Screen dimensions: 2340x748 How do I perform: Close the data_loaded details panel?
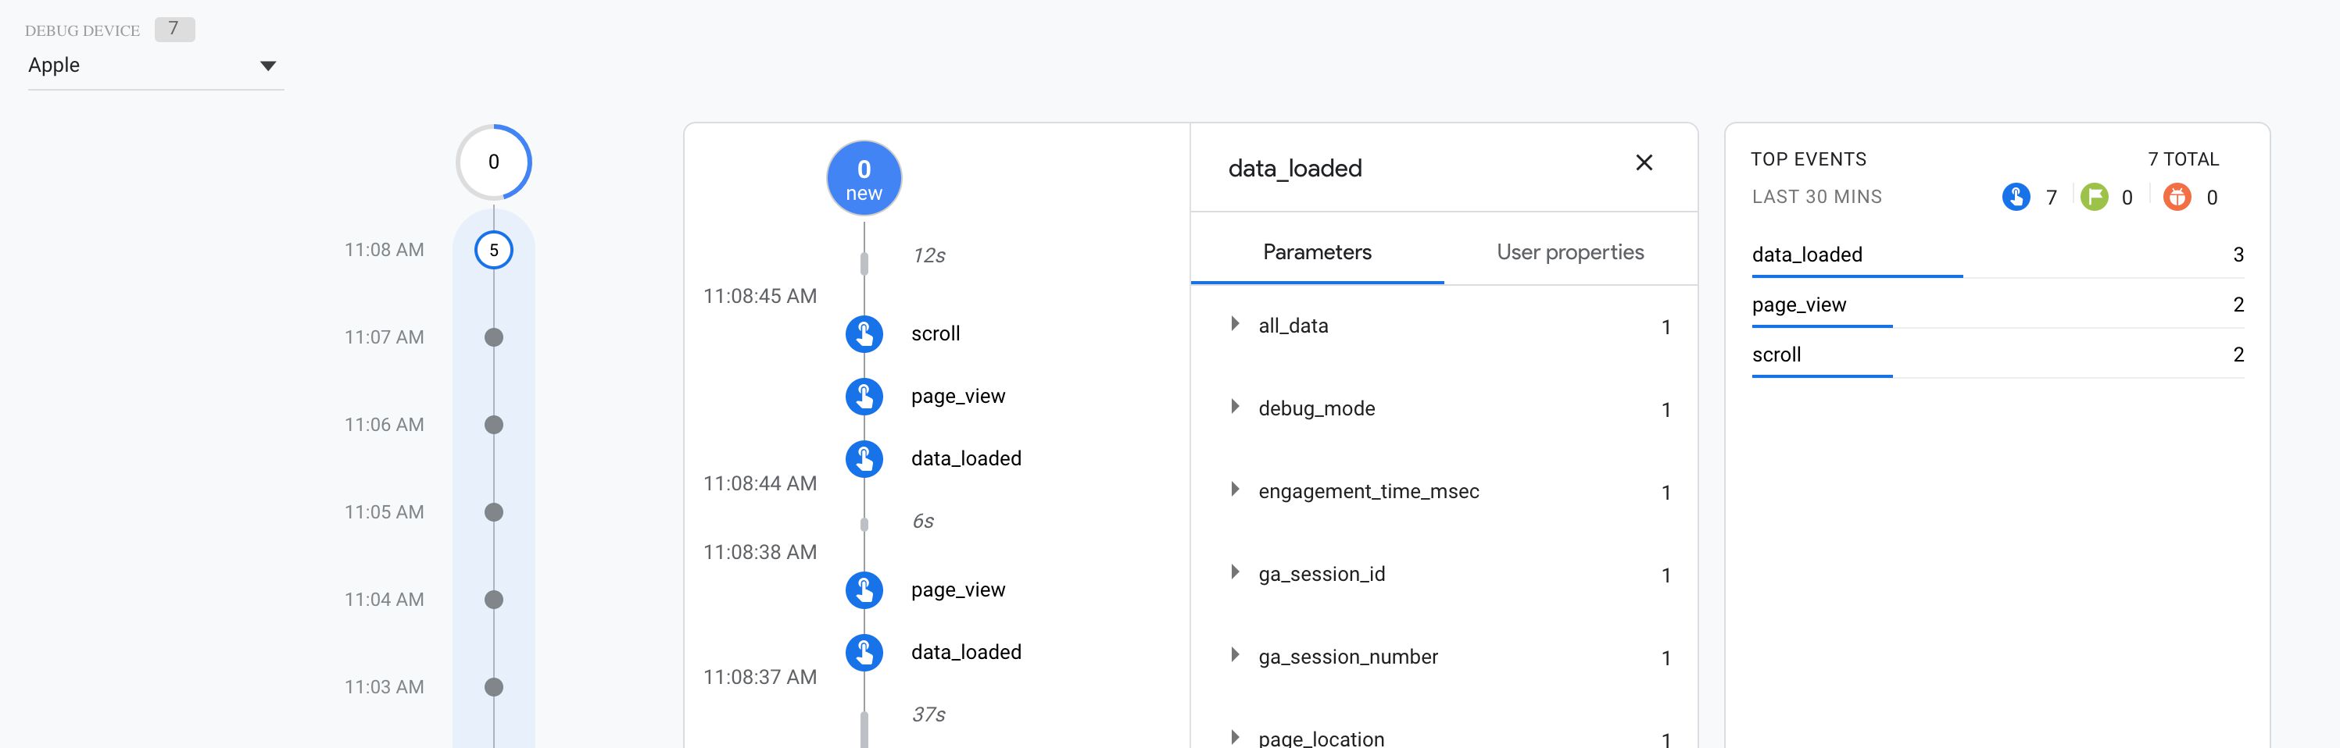point(1644,162)
